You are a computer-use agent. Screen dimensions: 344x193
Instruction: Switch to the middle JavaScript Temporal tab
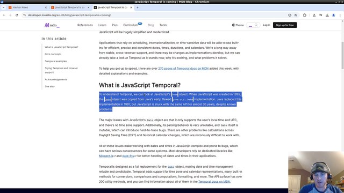tap(69, 8)
